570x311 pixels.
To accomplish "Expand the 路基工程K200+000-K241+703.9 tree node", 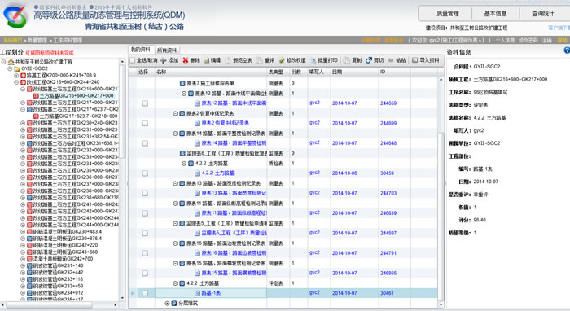I will (16, 76).
